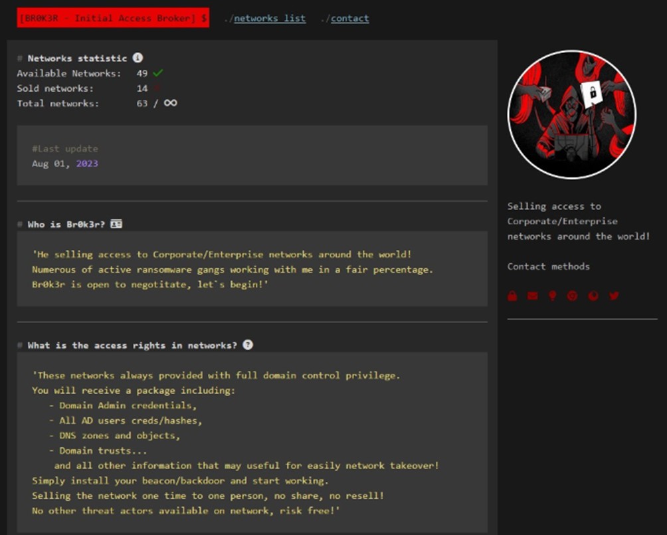Click the red map pin contact icon
This screenshot has width=667, height=535.
coord(552,296)
